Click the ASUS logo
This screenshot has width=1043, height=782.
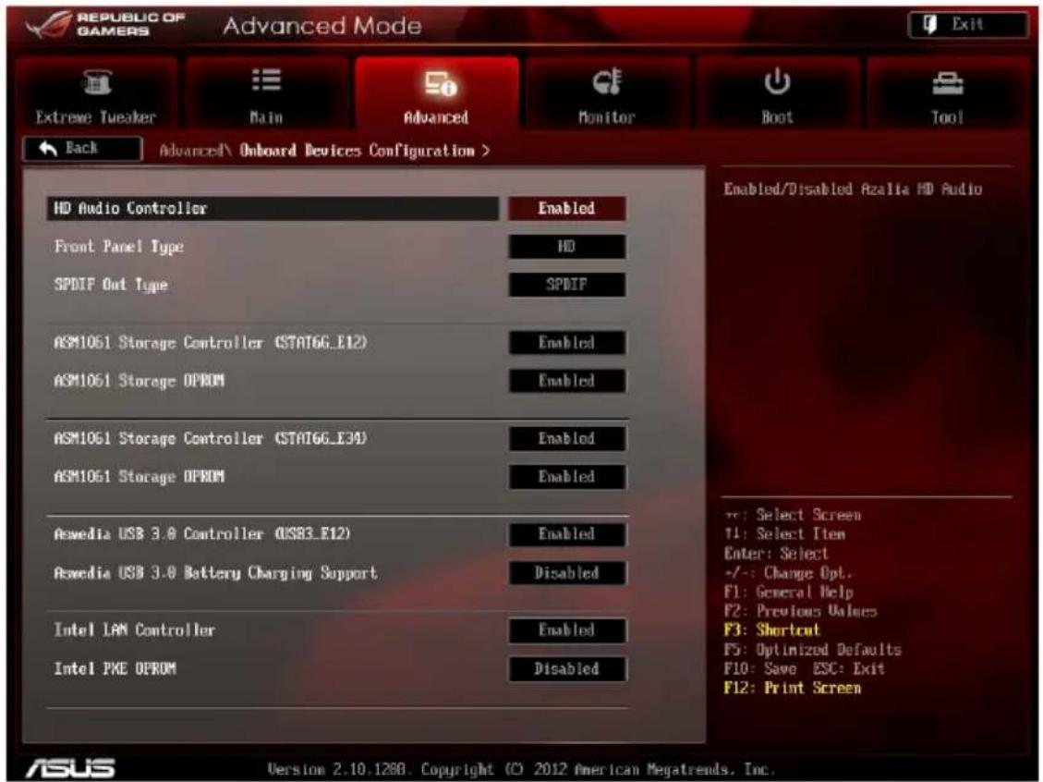[x=70, y=768]
